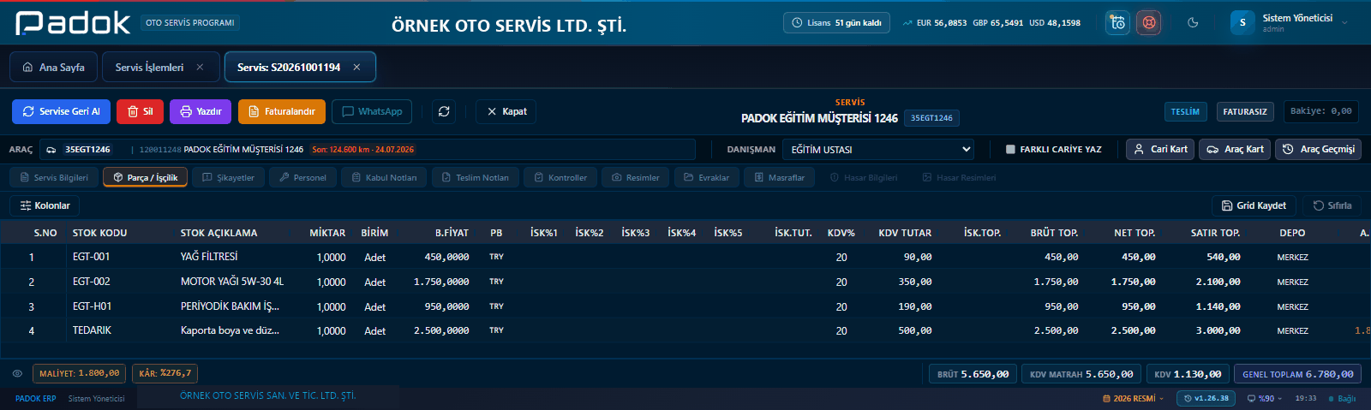Click the 2.500,0000 unit price cell
The width and height of the screenshot is (1371, 410).
coord(441,330)
